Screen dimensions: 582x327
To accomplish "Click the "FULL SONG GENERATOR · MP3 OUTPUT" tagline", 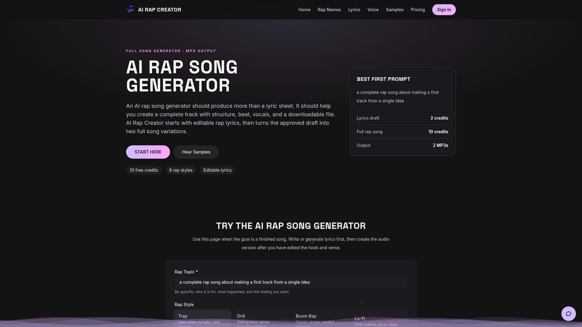I will click(x=171, y=51).
